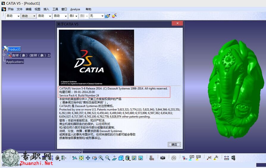Click the 'CATIA(R) Version 5-6 Release 2014' line
266x168 pixels.
coord(81,88)
